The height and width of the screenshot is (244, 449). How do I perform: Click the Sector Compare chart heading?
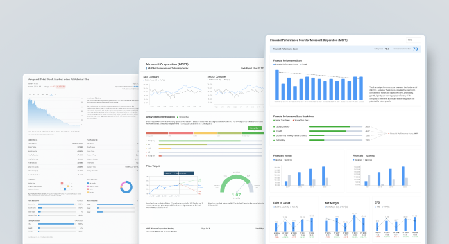point(217,76)
